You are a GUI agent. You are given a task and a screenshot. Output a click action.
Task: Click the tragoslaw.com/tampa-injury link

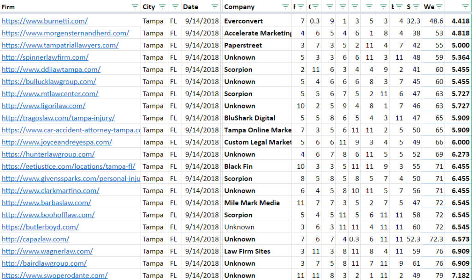click(59, 118)
